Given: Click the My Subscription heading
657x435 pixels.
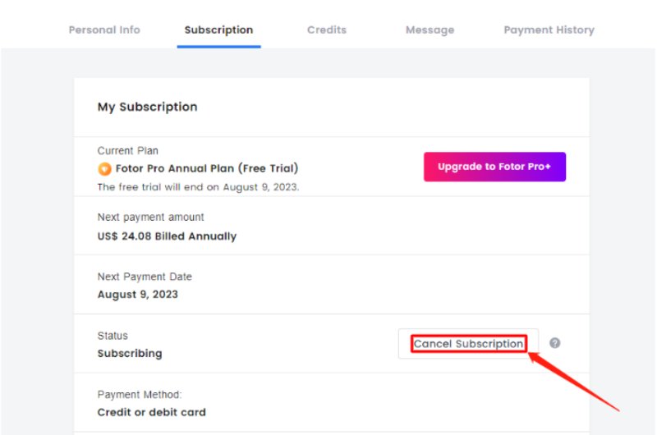Looking at the screenshot, I should (x=148, y=107).
